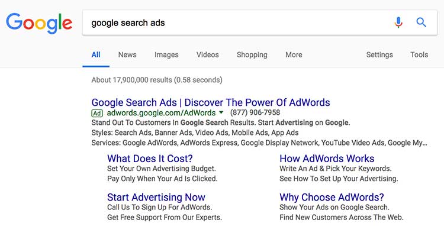Switch to the Images tab
This screenshot has width=444, height=226.
[x=166, y=55]
